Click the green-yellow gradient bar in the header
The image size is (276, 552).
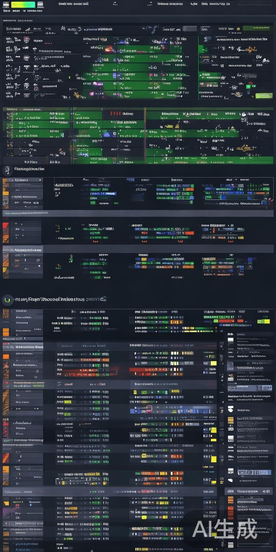click(23, 5)
